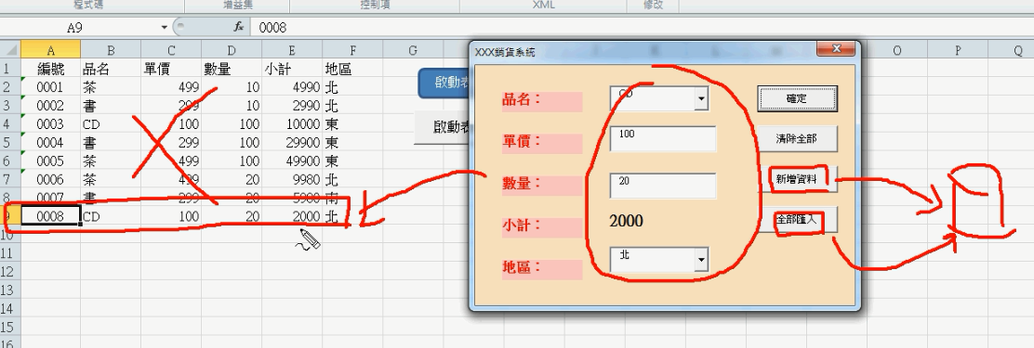Click cell A1 with 編號
Image resolution: width=1034 pixels, height=348 pixels.
[51, 69]
